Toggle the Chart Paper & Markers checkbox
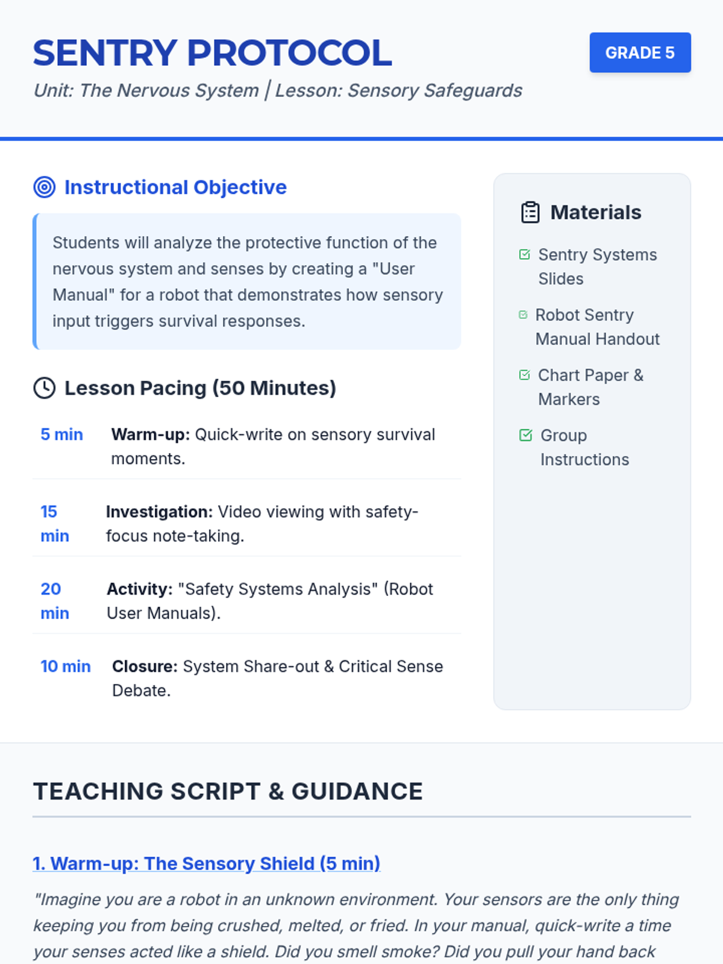Image resolution: width=723 pixels, height=964 pixels. (525, 375)
